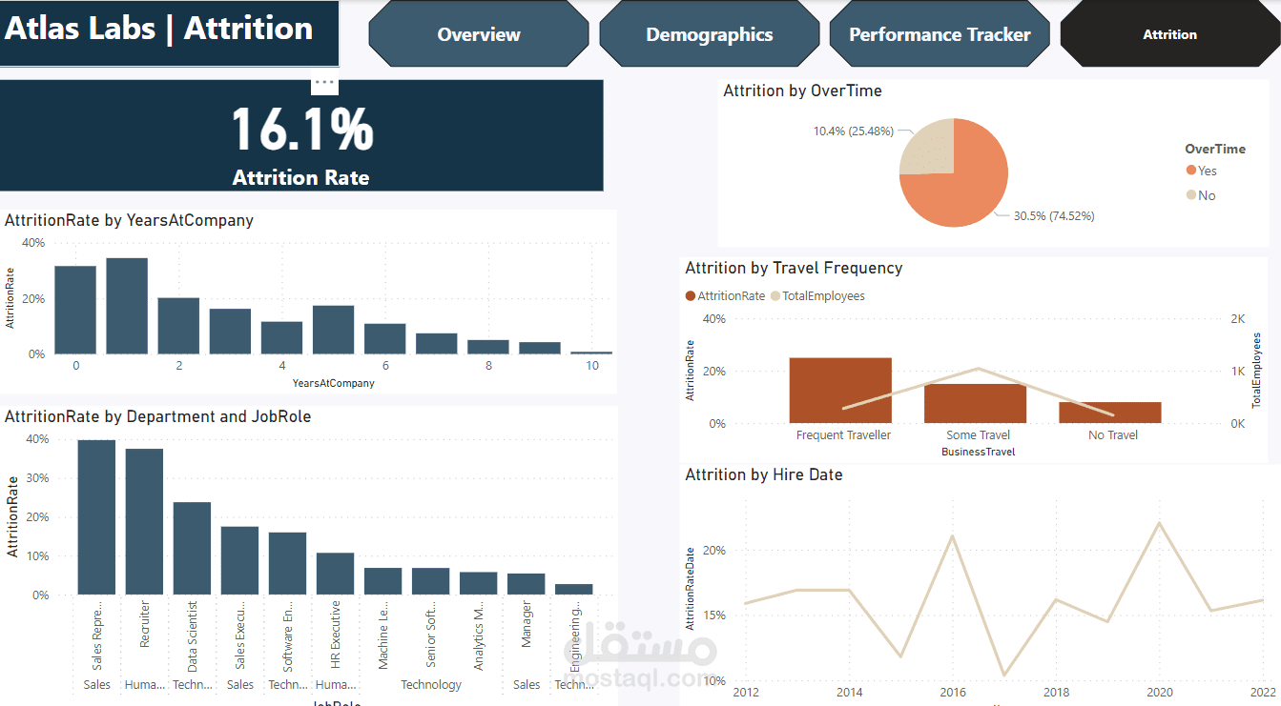This screenshot has width=1281, height=706.
Task: Click the '30.5% (74.52%)' pie label
Action: [x=1054, y=216]
